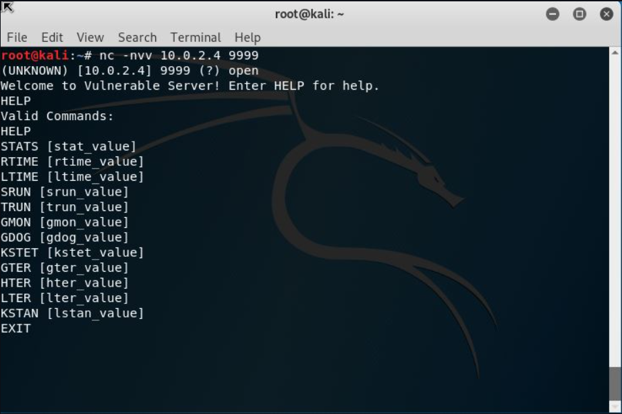Minimize the terminal window
622x414 pixels.
pos(553,14)
